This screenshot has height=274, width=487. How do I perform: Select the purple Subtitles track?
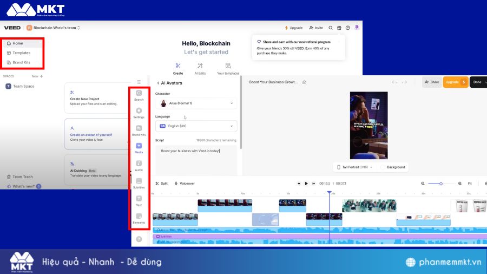(320, 237)
